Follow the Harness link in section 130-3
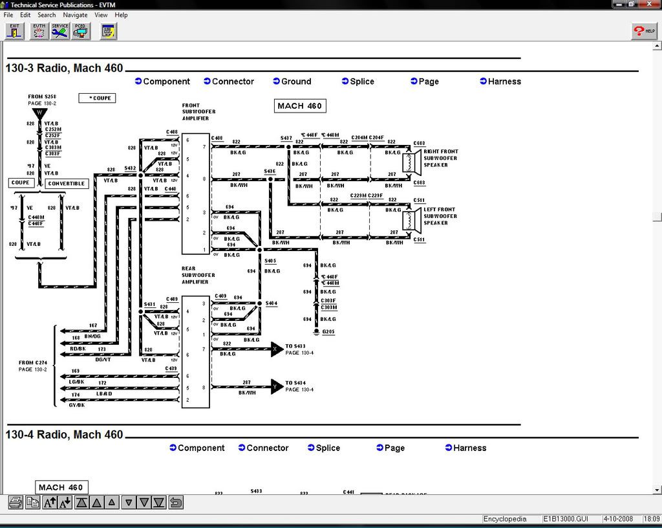Viewport: 662px width, 528px height. (x=500, y=82)
